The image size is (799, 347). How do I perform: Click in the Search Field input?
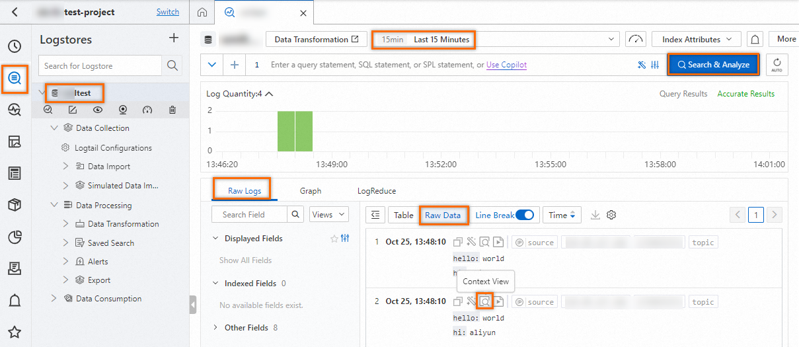point(249,214)
